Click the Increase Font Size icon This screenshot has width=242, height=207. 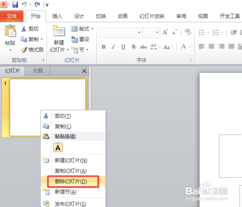click(165, 32)
